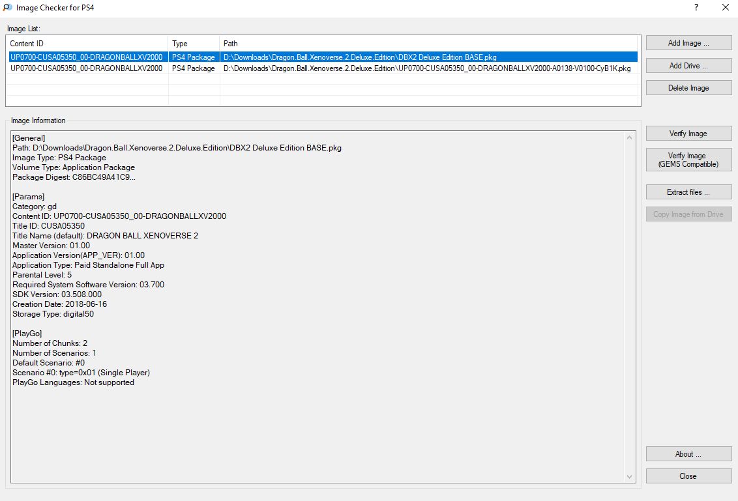Sort by Type column header
Image resolution: width=738 pixels, height=501 pixels.
point(194,43)
